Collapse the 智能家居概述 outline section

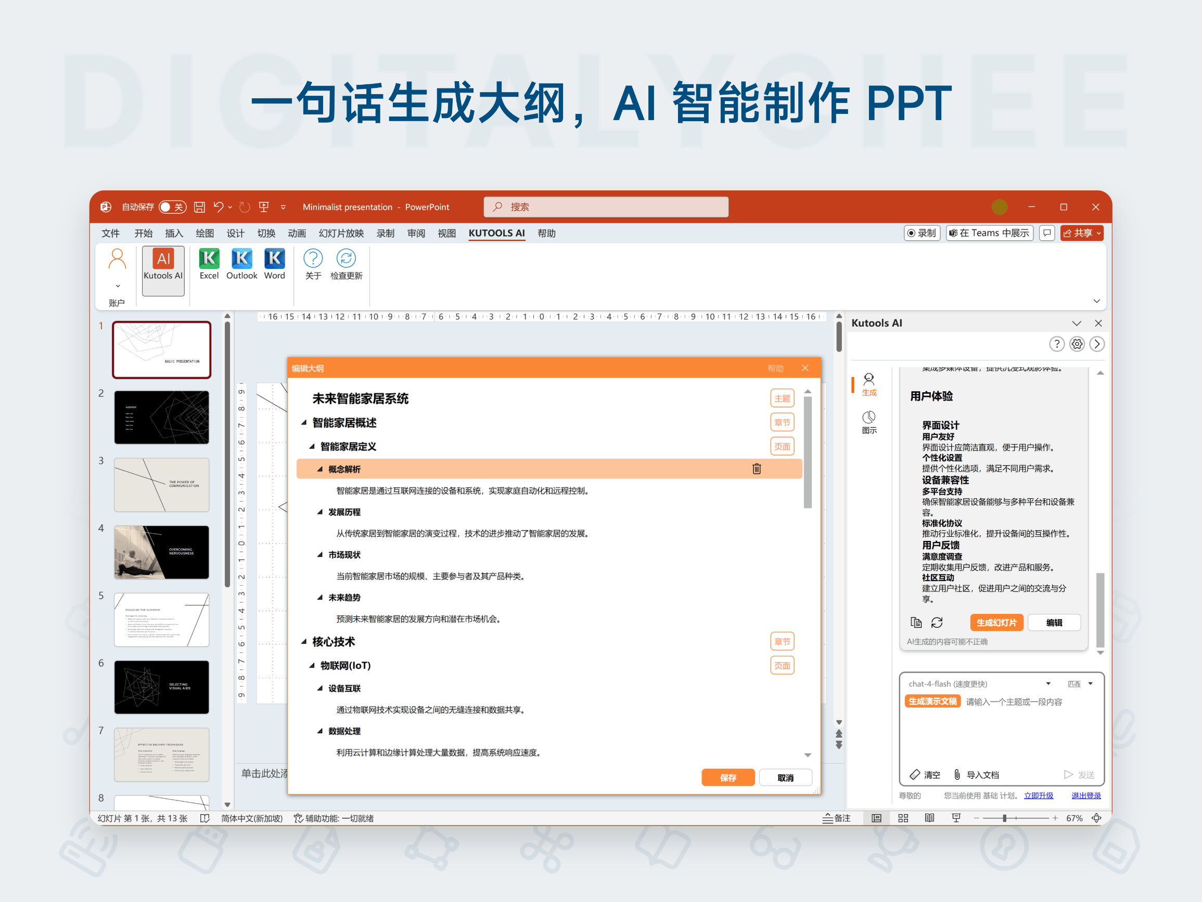pos(304,423)
